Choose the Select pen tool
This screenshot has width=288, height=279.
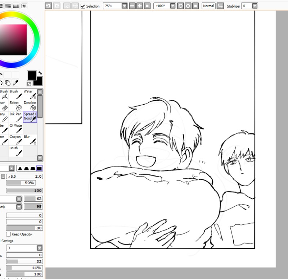16,106
